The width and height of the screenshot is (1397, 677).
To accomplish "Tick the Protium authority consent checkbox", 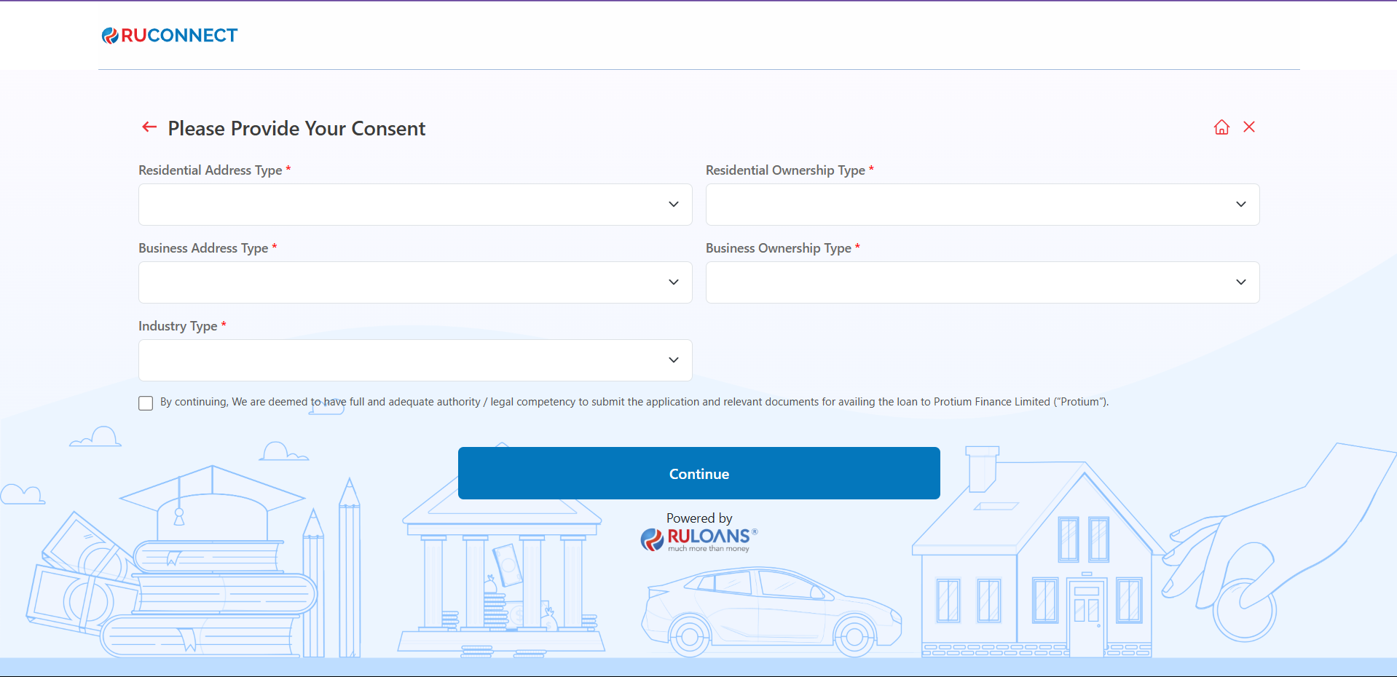I will click(146, 403).
